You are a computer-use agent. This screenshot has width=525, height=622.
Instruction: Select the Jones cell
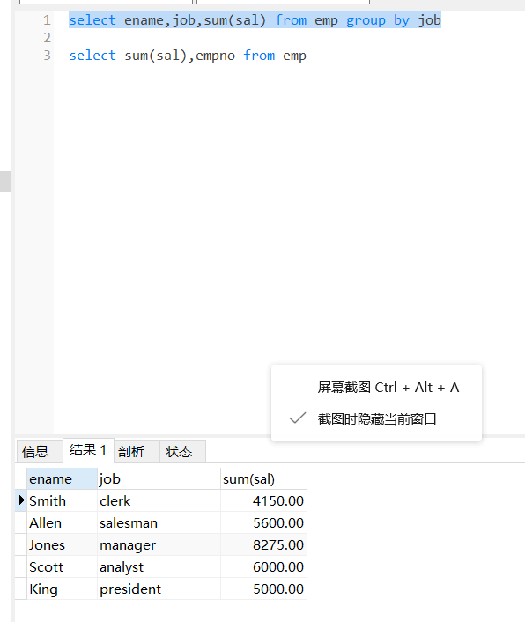point(62,545)
